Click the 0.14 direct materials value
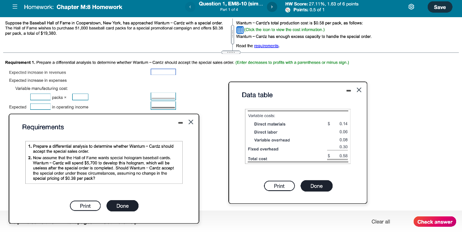This screenshot has height=234, width=462. point(343,124)
